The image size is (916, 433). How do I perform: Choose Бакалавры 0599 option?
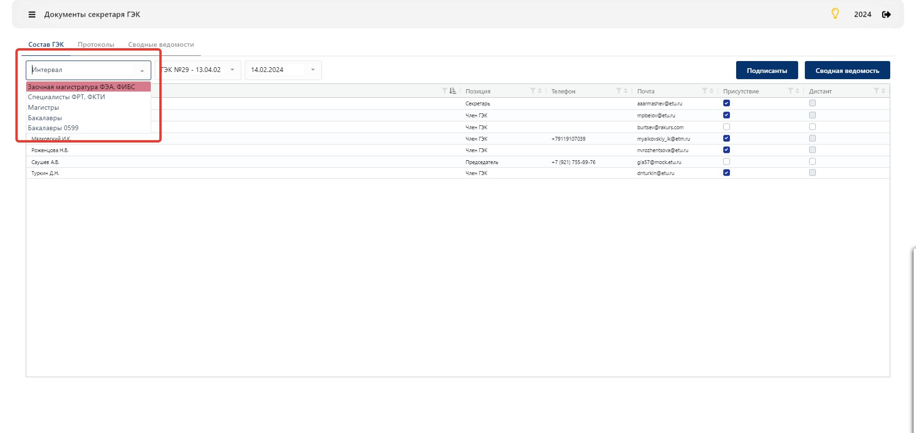pyautogui.click(x=88, y=128)
